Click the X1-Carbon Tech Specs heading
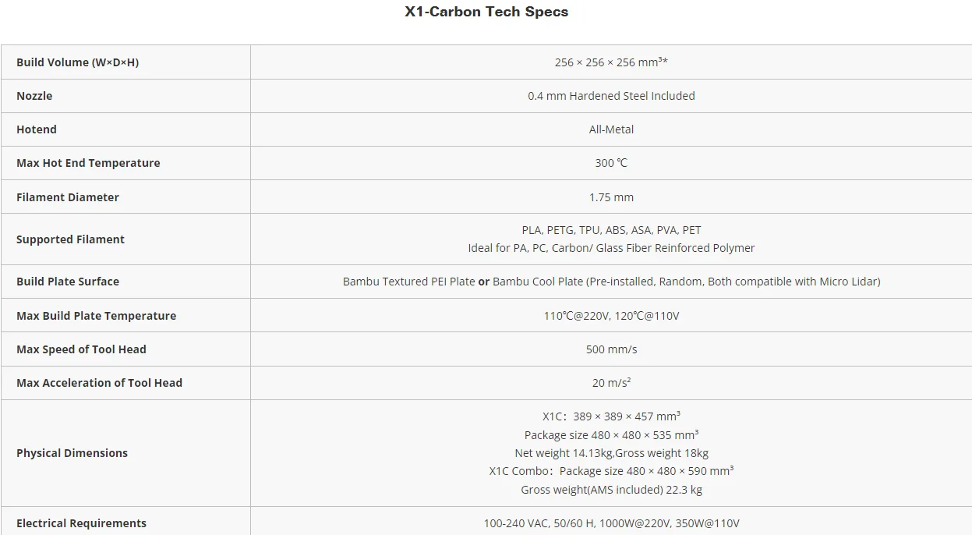The width and height of the screenshot is (972, 535). coord(486,12)
